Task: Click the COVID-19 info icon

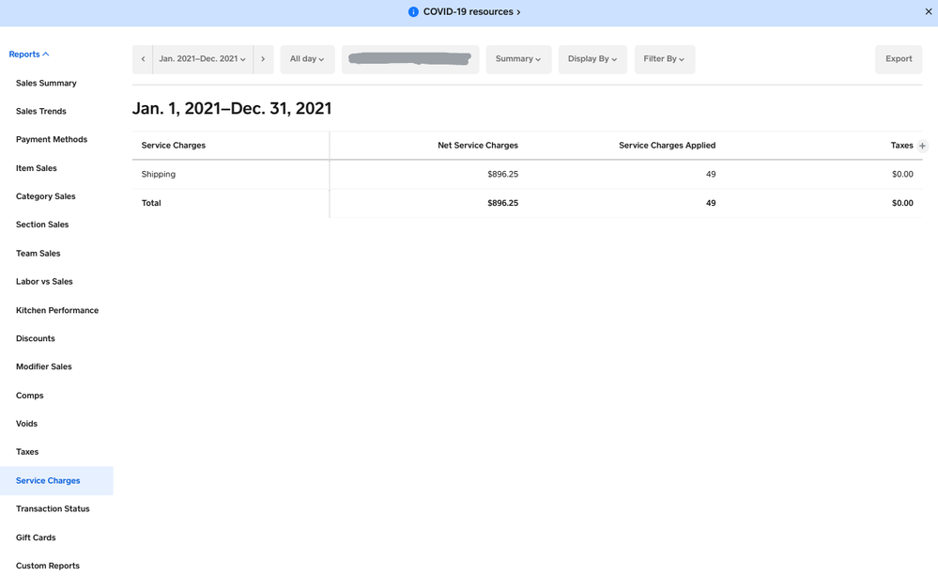Action: (413, 12)
